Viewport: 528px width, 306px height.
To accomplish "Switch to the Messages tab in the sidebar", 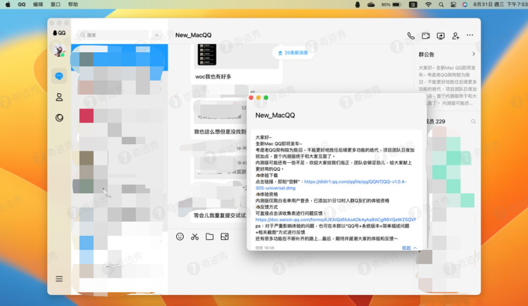I will coord(59,76).
